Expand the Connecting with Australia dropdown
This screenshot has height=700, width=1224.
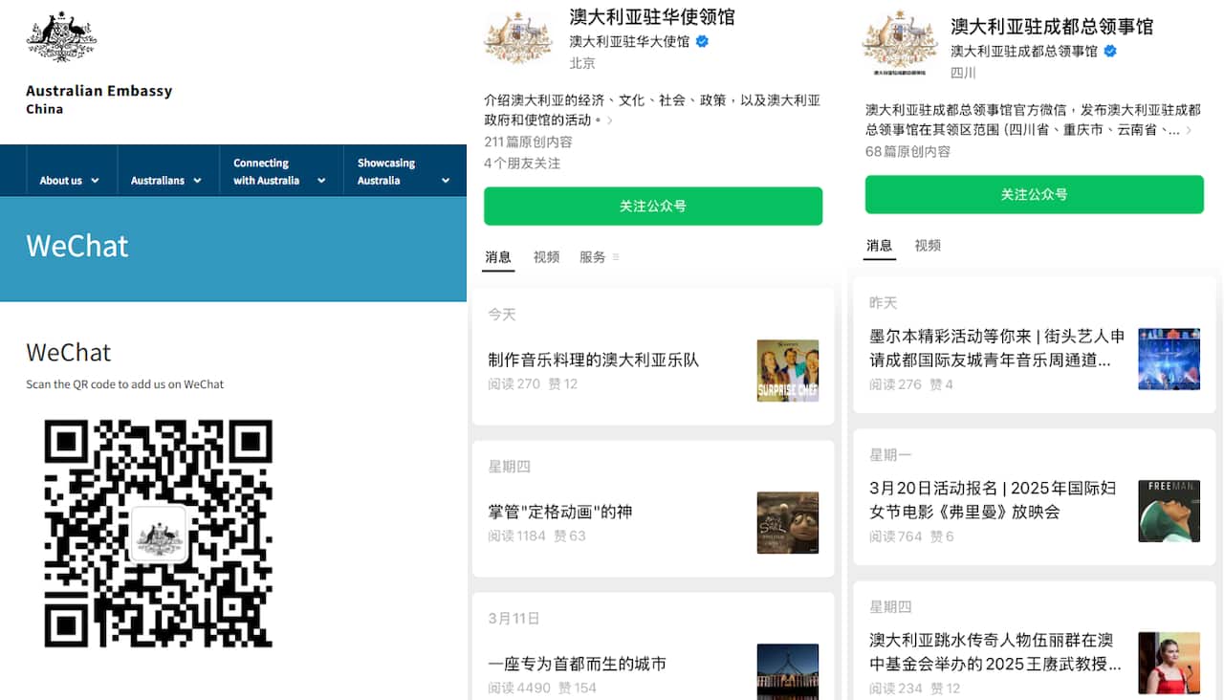click(x=277, y=170)
